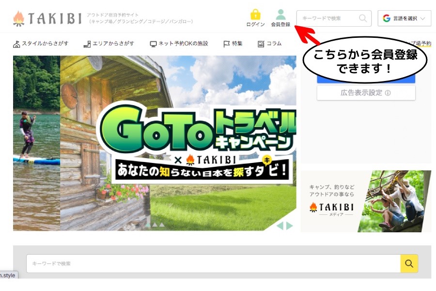Click the TAKIBI campfire logo
Screen dimensions: 436x291
pyautogui.click(x=47, y=18)
